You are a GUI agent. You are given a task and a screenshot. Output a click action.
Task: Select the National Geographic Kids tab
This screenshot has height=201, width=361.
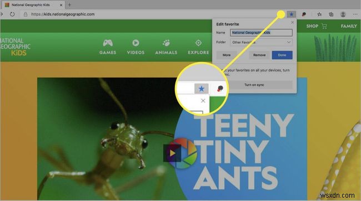point(33,5)
